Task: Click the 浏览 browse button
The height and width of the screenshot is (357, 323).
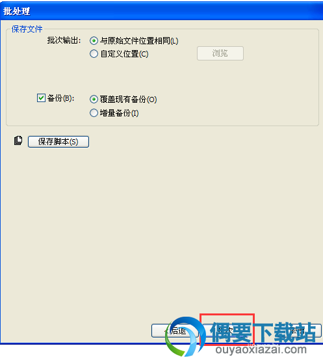Action: pos(220,53)
